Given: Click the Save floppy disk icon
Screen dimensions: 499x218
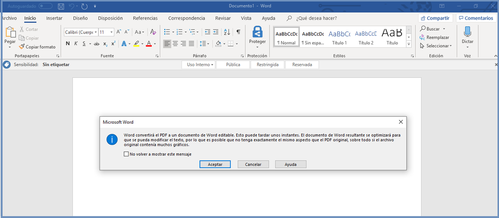Looking at the screenshot, I should click(61, 6).
